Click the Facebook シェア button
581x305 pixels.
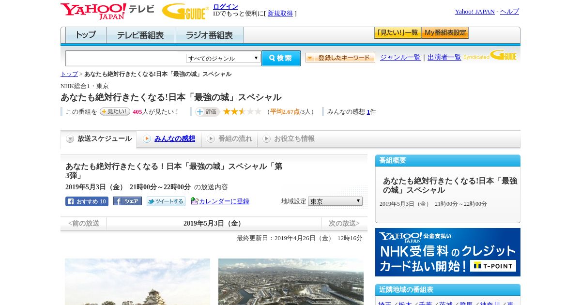pos(127,201)
